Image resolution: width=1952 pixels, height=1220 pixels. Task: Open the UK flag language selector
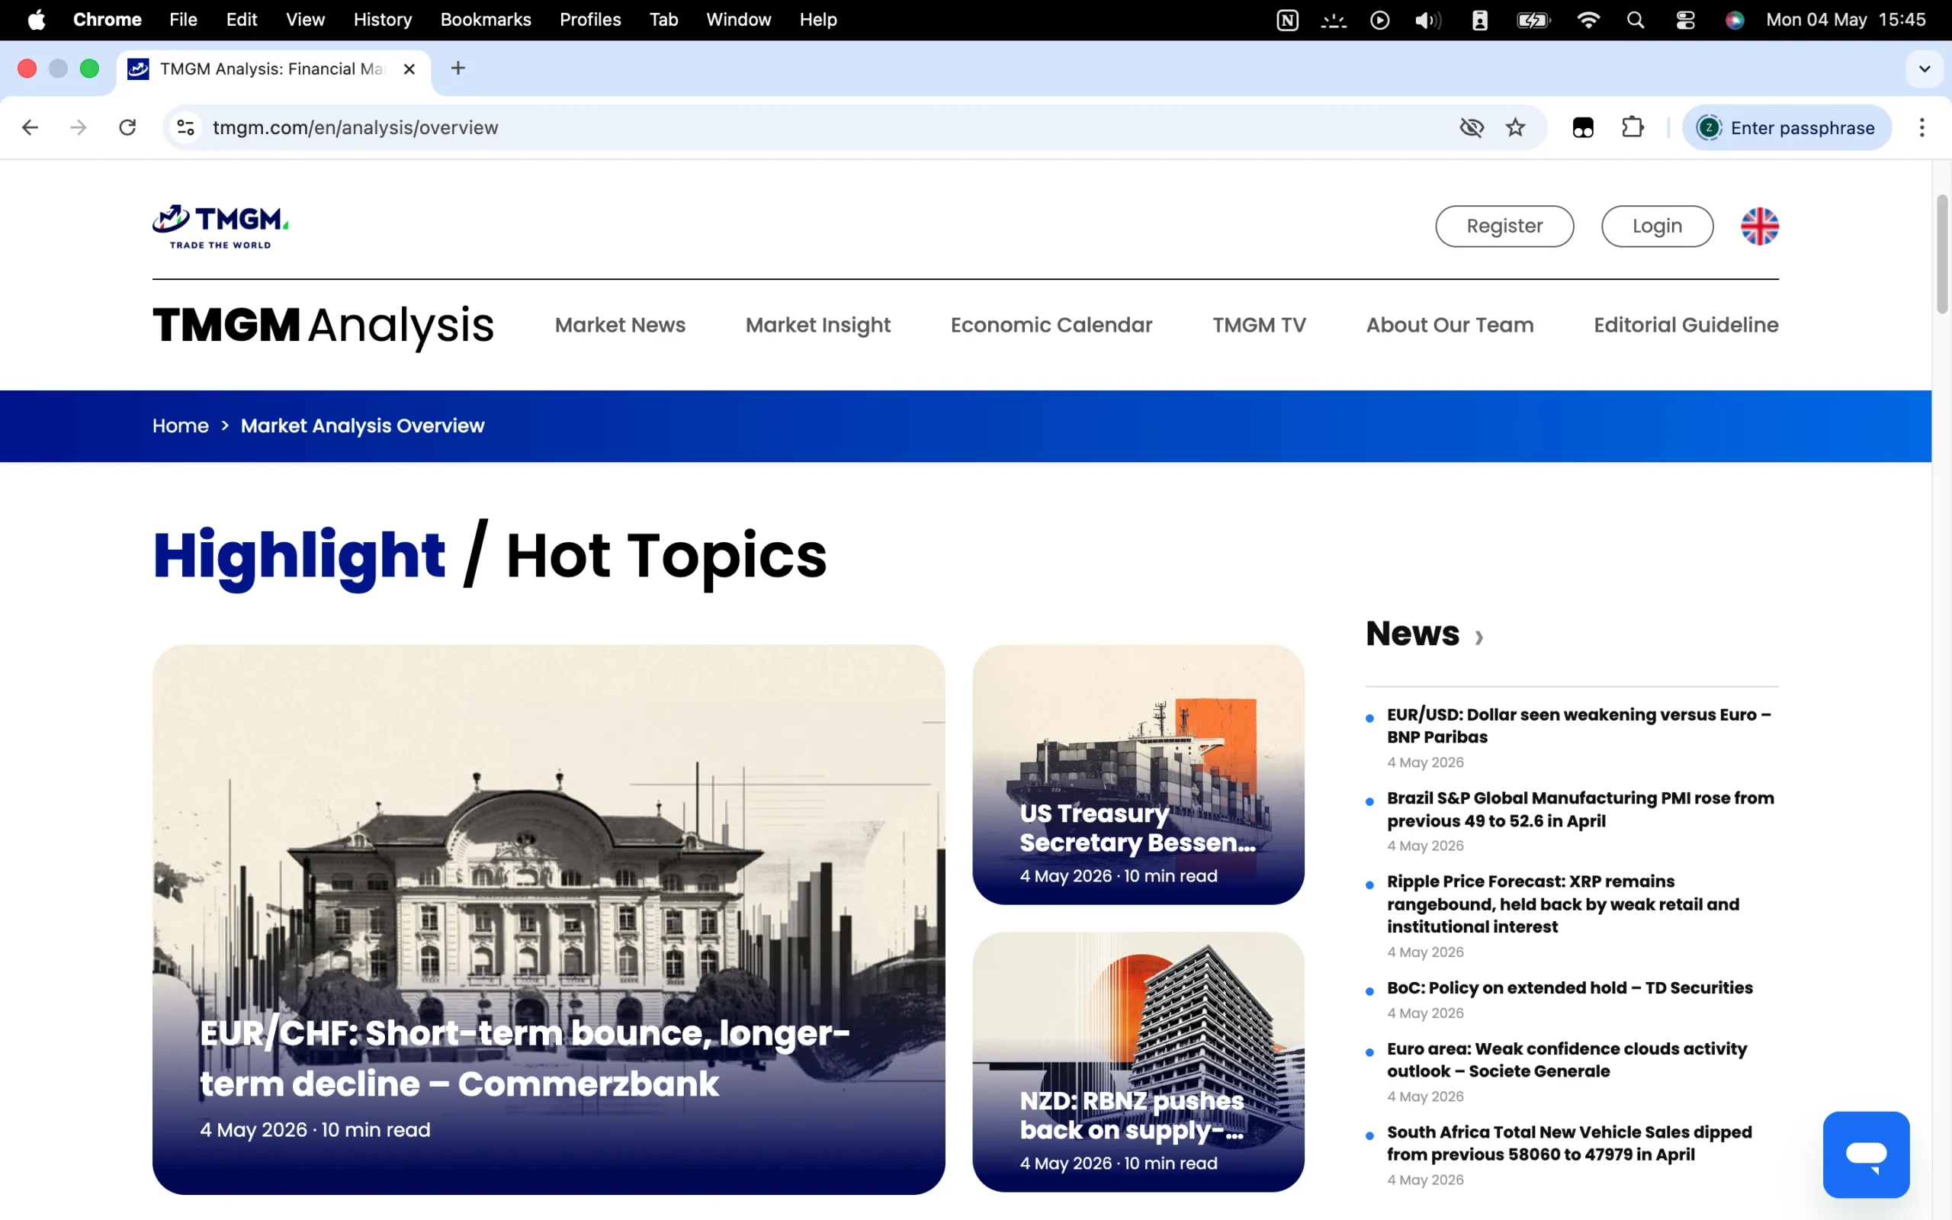point(1759,226)
